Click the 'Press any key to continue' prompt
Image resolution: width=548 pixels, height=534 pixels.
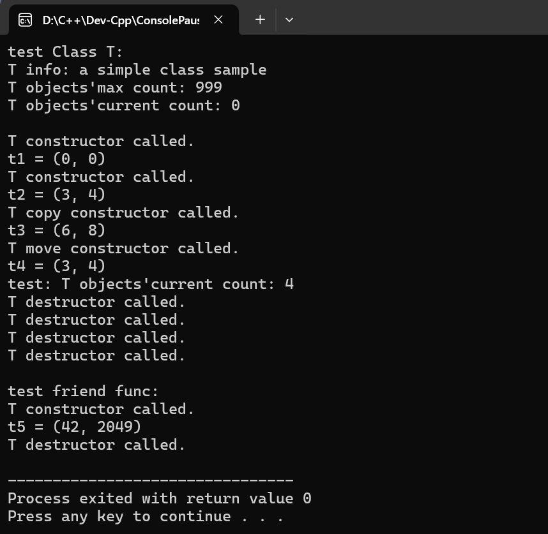[x=146, y=516]
